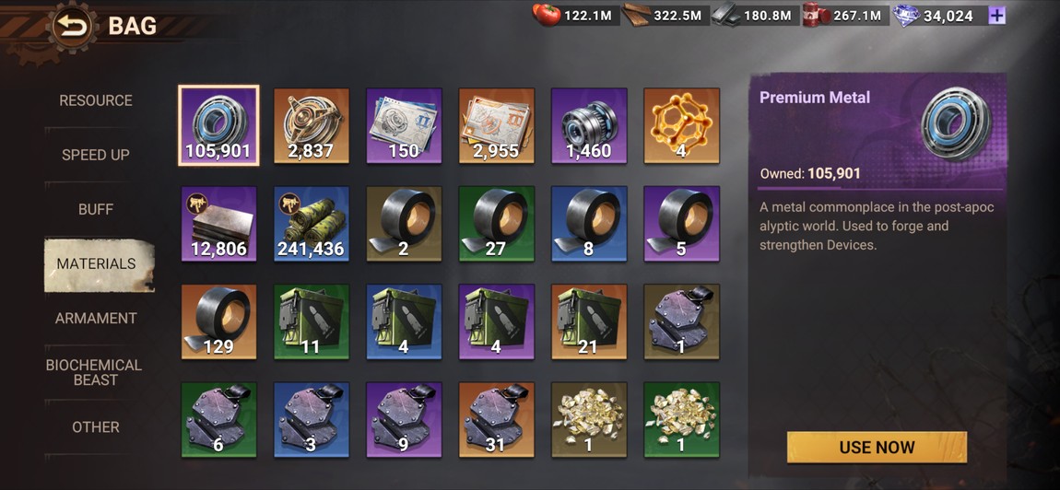
Task: Select the Premium Metal item with 105,901
Action: tap(218, 125)
